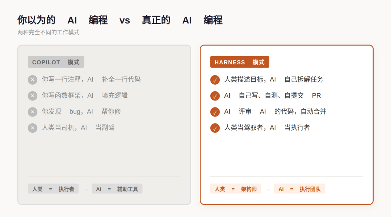Screen dimensions: 391x217
Task: Click the X icon beside 人类当司机
Action: coord(33,128)
